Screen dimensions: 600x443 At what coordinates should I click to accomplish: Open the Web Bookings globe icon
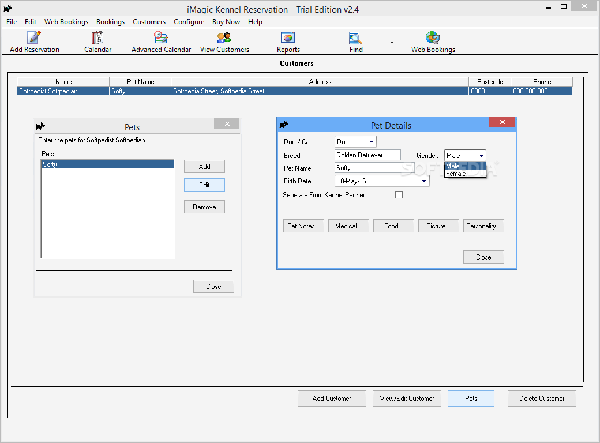tap(433, 37)
